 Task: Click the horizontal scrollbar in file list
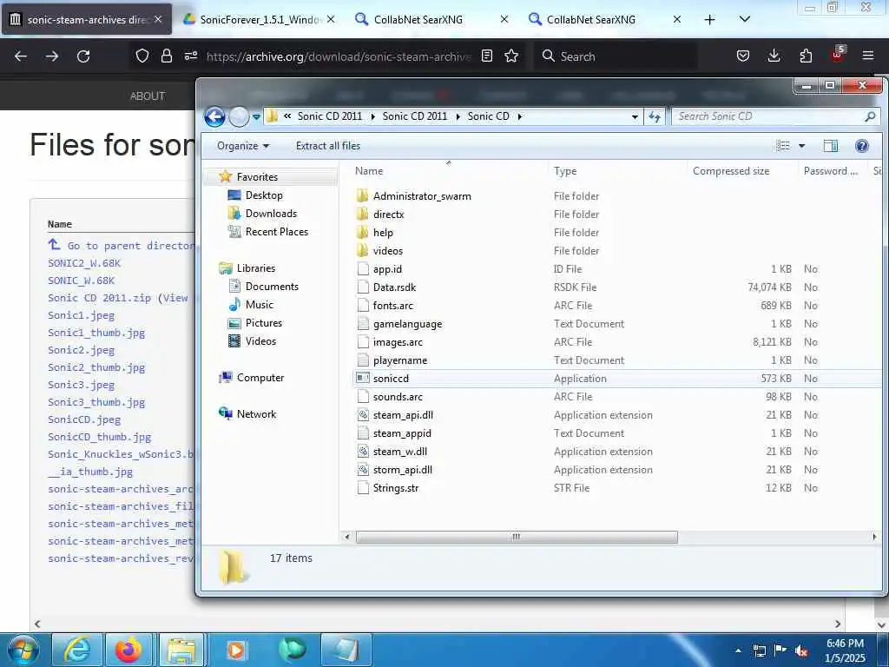[517, 537]
